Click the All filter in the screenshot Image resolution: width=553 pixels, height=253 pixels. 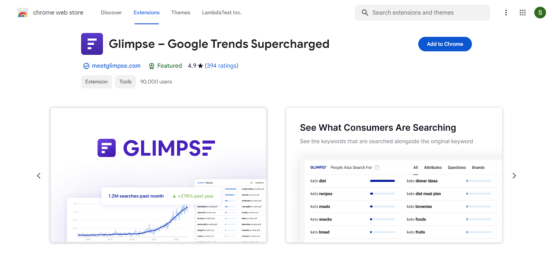(415, 167)
